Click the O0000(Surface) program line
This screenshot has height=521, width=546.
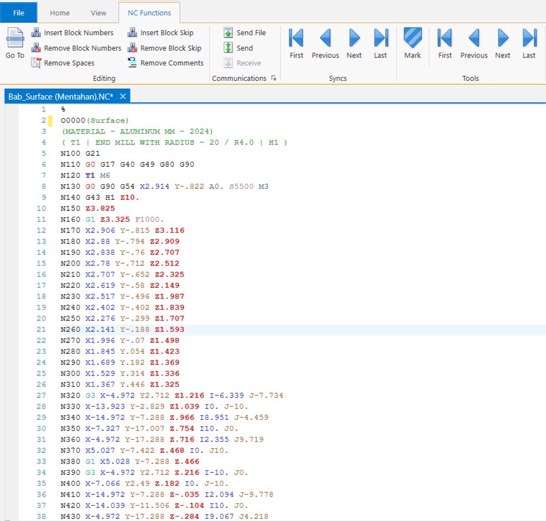(95, 121)
